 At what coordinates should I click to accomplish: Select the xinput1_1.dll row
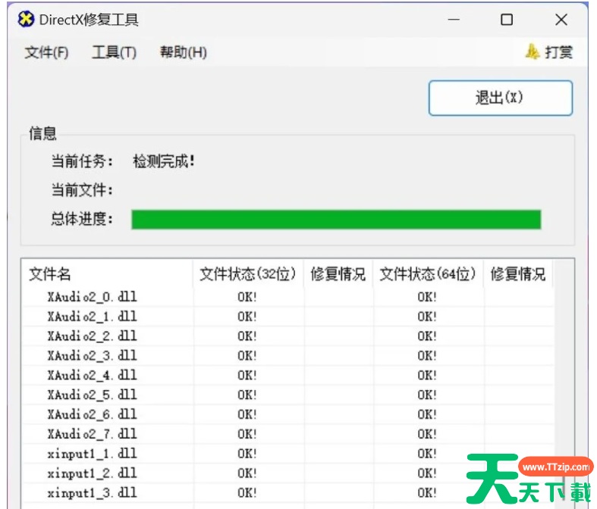[x=92, y=454]
